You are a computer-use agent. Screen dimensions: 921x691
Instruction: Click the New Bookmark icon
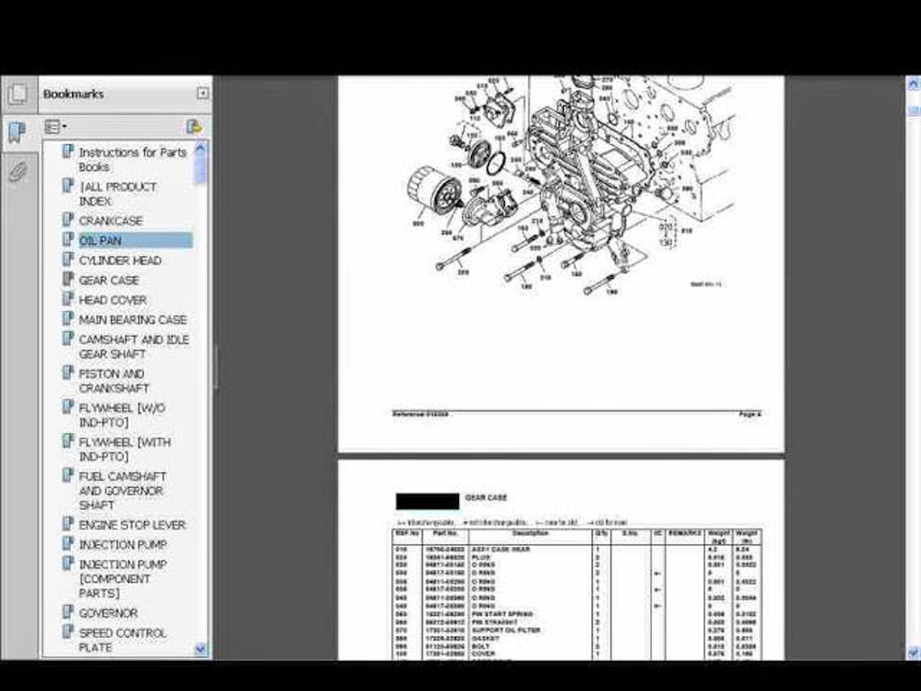(x=194, y=126)
